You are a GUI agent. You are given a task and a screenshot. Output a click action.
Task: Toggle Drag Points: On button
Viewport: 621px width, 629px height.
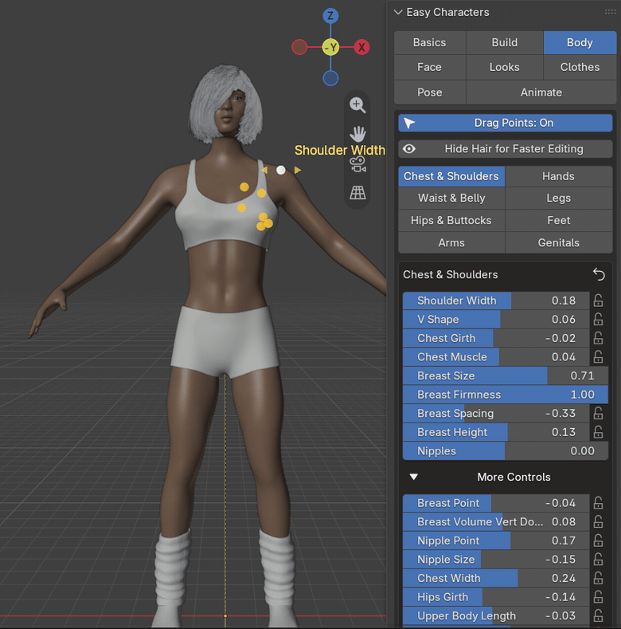click(x=506, y=123)
